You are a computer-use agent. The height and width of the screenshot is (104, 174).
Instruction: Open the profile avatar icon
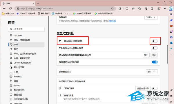pyautogui.click(x=159, y=8)
